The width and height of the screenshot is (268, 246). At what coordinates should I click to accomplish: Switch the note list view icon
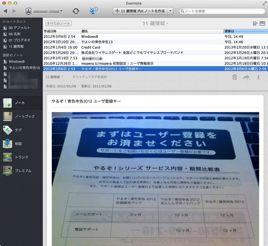pyautogui.click(x=262, y=23)
